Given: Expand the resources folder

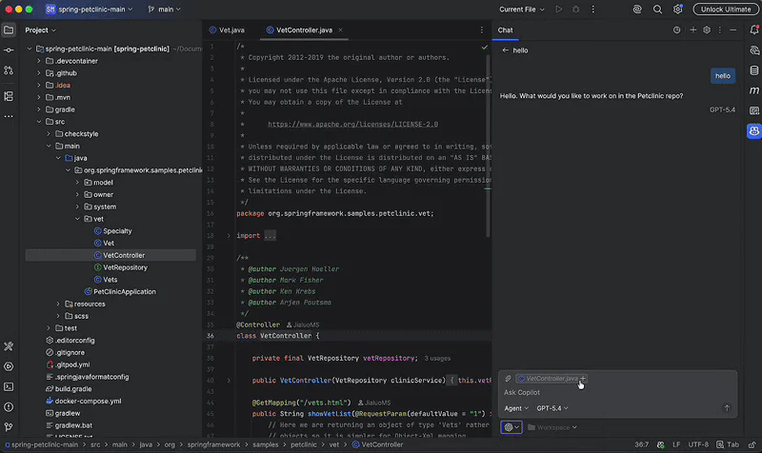Looking at the screenshot, I should [58, 304].
